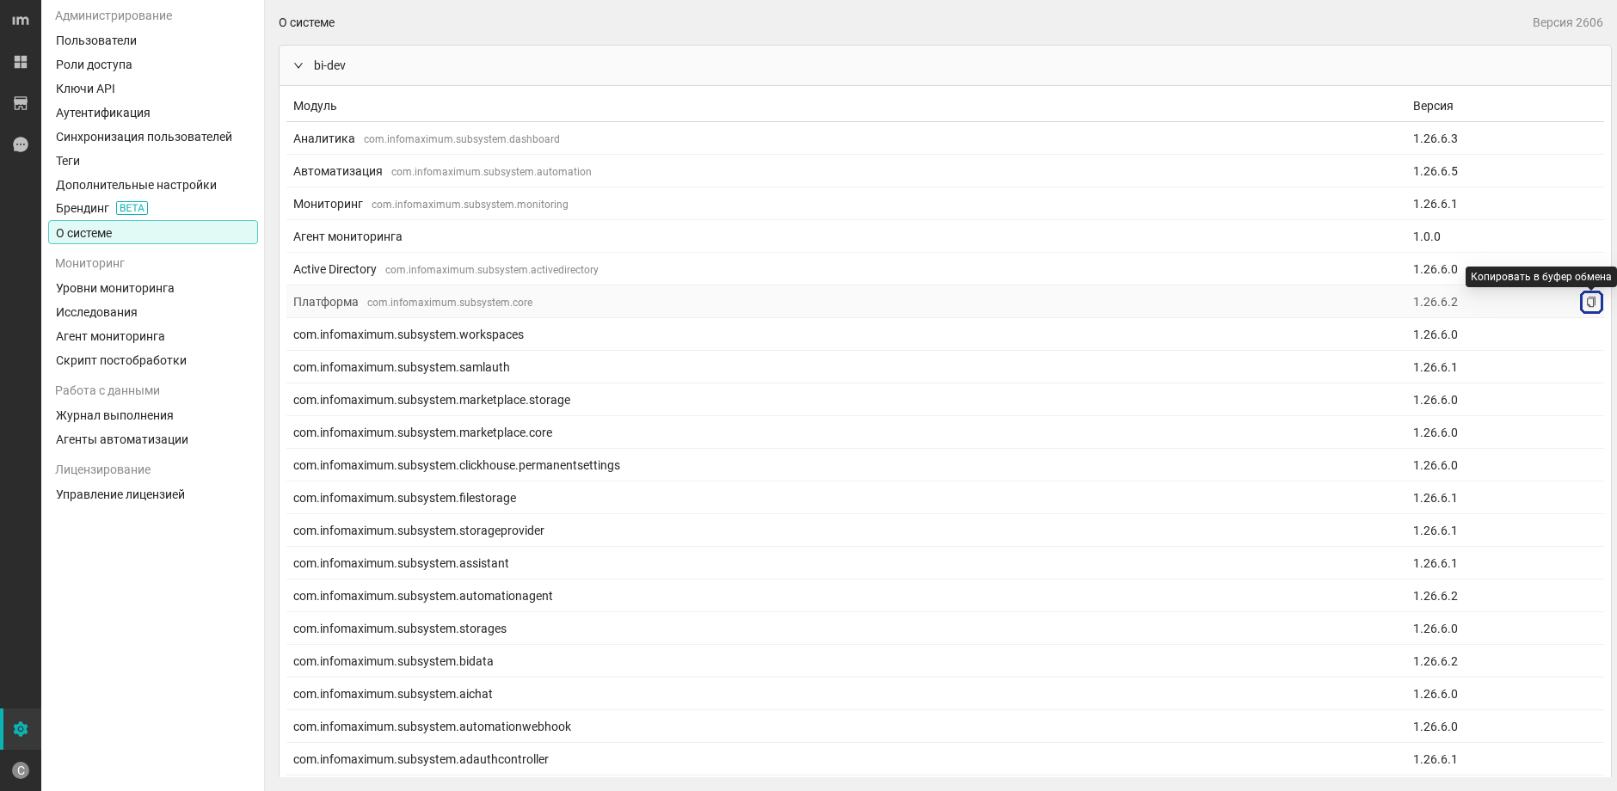Select com.infomaximum.subsystem.clickhouse.permanentsettings row
Image resolution: width=1617 pixels, height=791 pixels.
944,465
